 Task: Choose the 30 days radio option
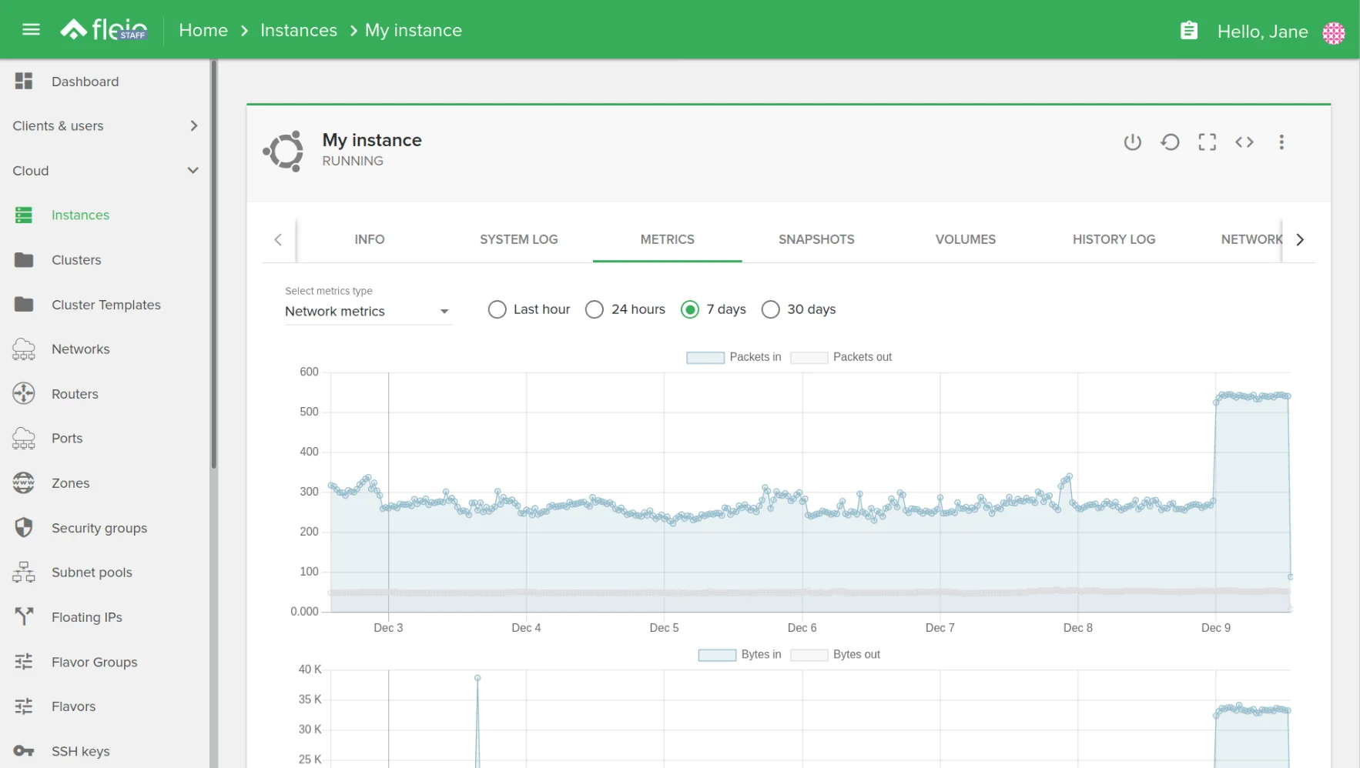[x=770, y=309]
